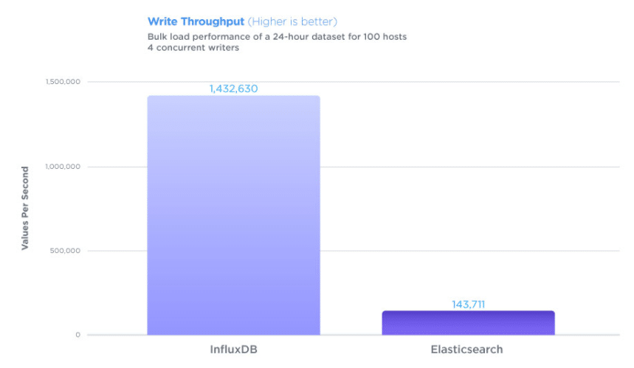Click the top of the InfluxDB bar
This screenshot has width=634, height=368.
tap(233, 97)
